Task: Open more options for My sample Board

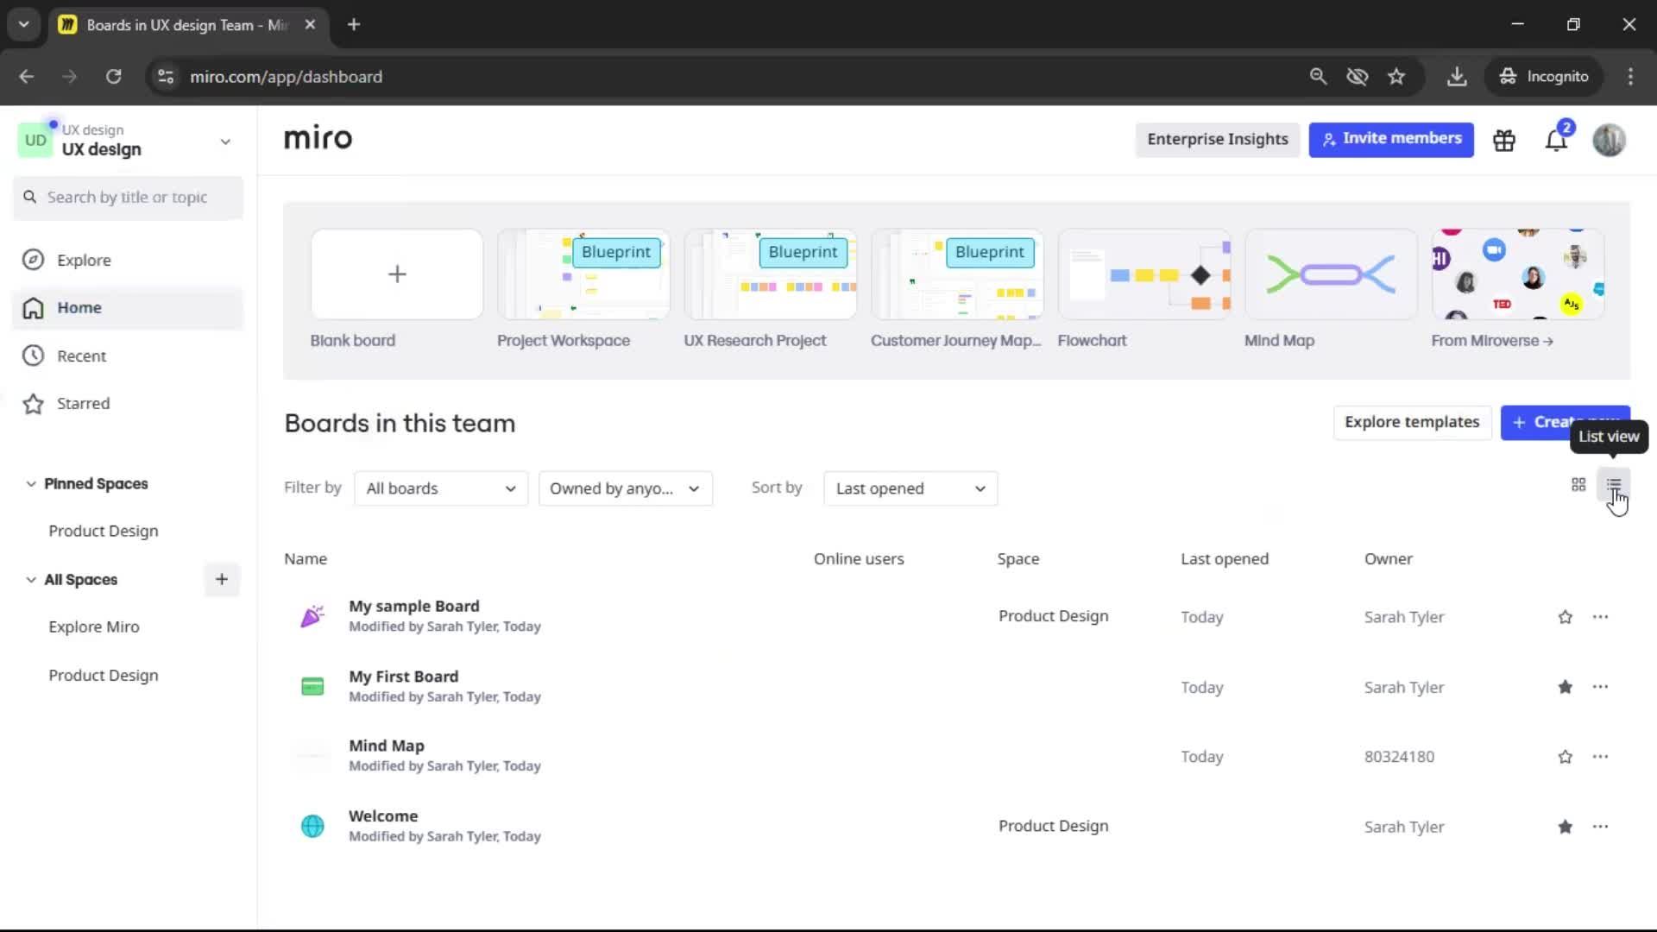Action: pyautogui.click(x=1600, y=617)
